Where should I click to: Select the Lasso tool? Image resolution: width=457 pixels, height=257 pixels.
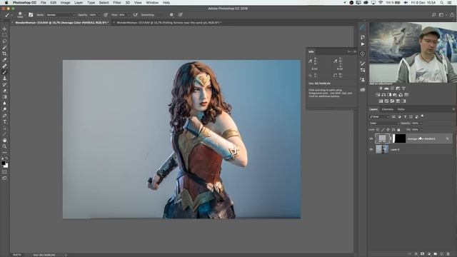[4, 41]
